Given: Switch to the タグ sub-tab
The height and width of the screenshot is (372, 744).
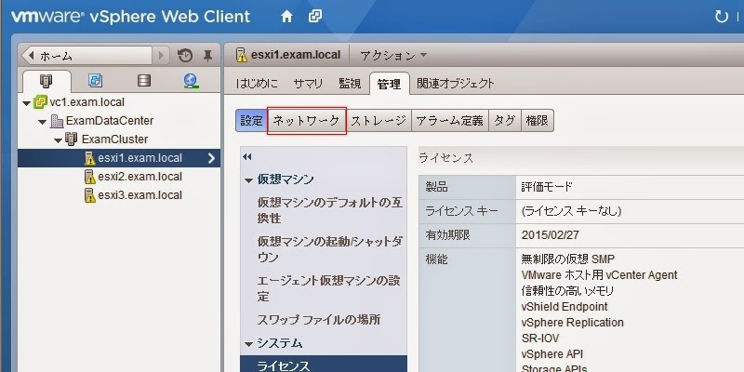Looking at the screenshot, I should [505, 121].
